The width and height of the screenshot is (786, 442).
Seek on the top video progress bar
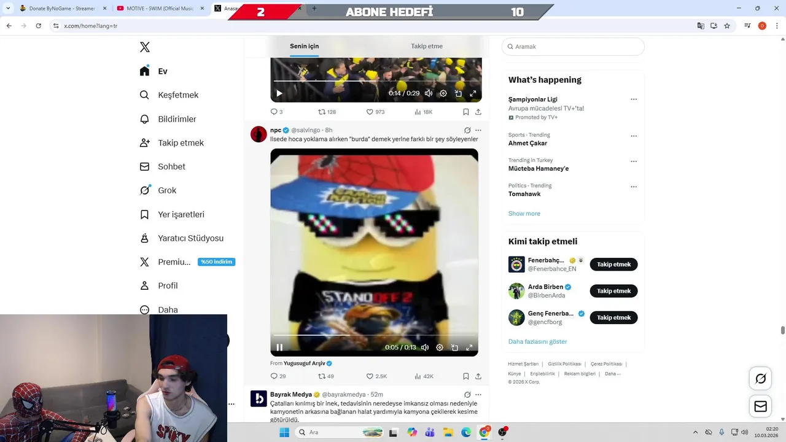375,81
